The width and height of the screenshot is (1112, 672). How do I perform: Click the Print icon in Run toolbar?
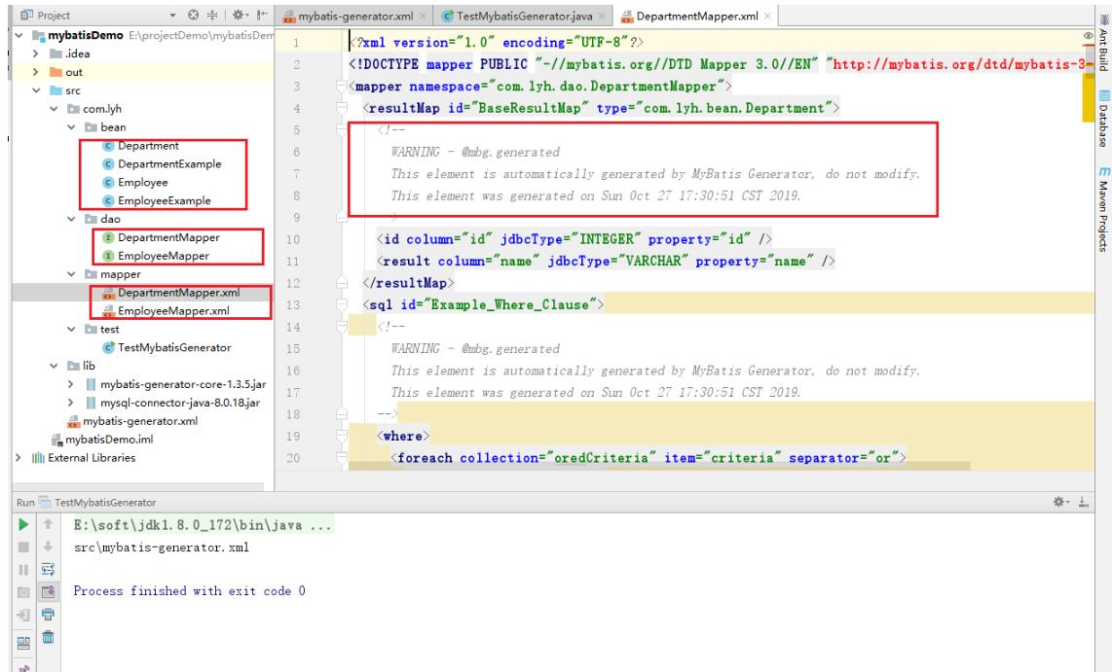(x=49, y=614)
